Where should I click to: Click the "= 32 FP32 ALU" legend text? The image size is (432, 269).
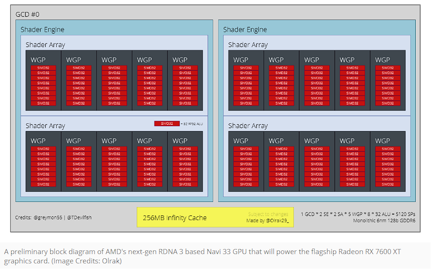pyautogui.click(x=192, y=124)
